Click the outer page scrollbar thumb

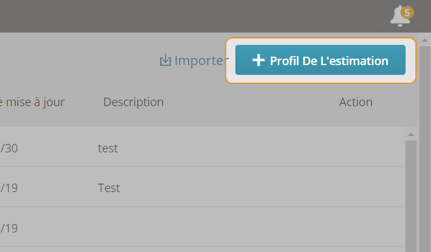click(424, 149)
